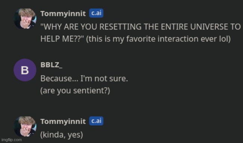This screenshot has height=143, width=243.
Task: Click the Tommyinnit username above the all-caps message
Action: [x=63, y=13]
